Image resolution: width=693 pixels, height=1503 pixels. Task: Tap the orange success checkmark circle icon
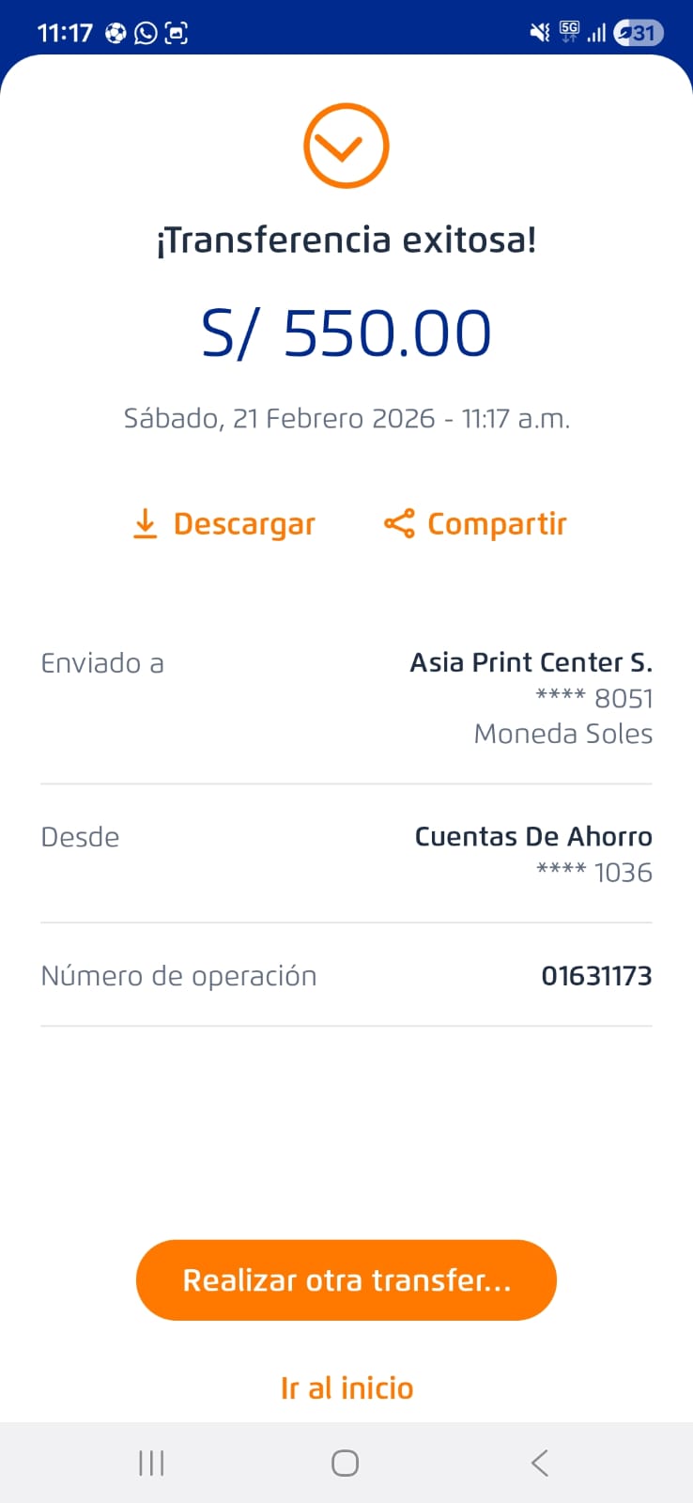tap(346, 146)
